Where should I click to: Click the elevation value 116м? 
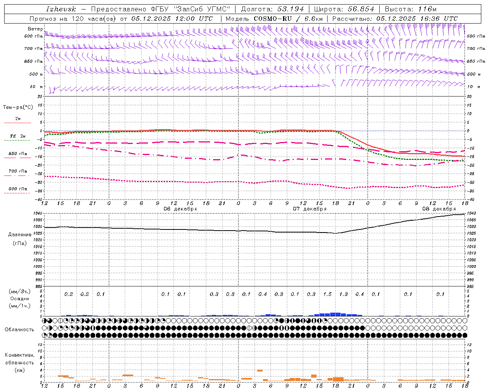pyautogui.click(x=427, y=9)
